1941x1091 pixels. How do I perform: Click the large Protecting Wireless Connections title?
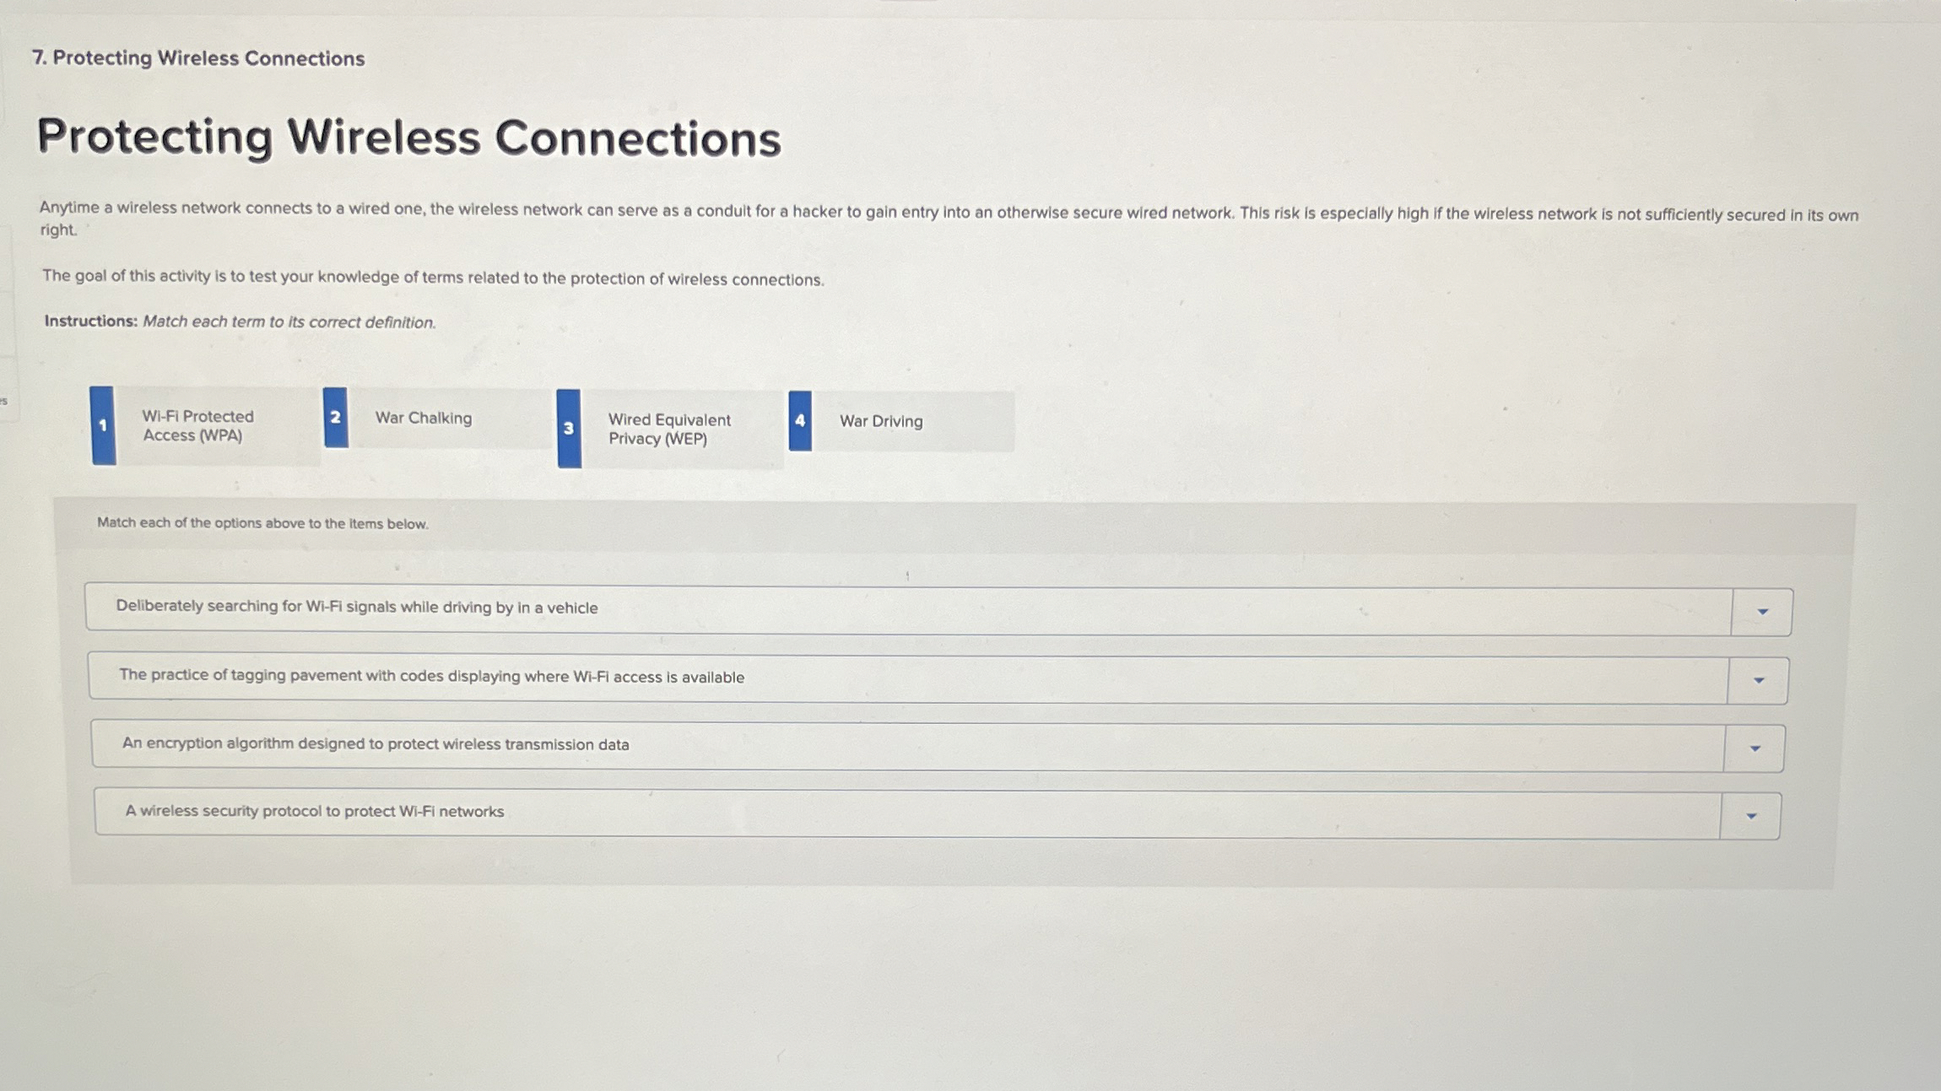tap(409, 138)
